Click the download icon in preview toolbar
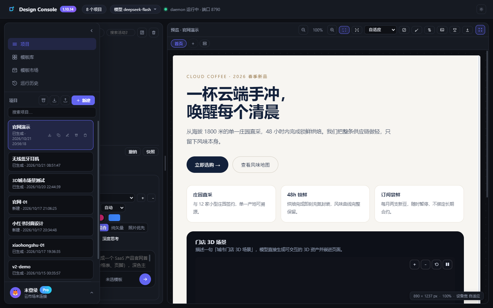The width and height of the screenshot is (493, 308). click(x=467, y=30)
